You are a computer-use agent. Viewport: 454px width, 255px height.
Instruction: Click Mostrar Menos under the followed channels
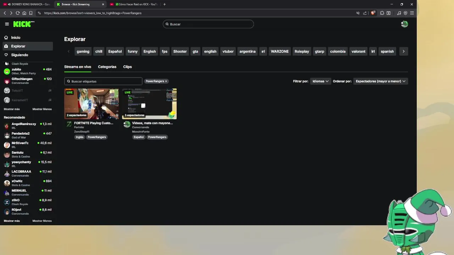click(x=42, y=109)
